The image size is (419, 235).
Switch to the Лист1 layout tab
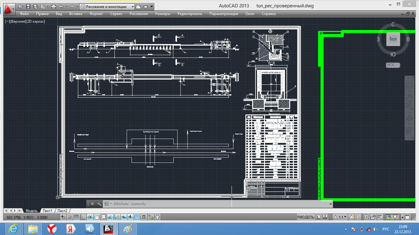coord(48,211)
